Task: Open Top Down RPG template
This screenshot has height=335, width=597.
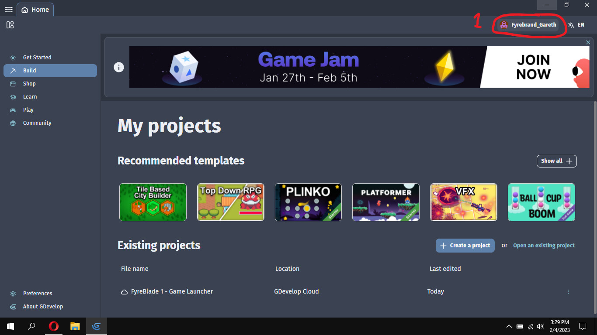Action: click(231, 202)
